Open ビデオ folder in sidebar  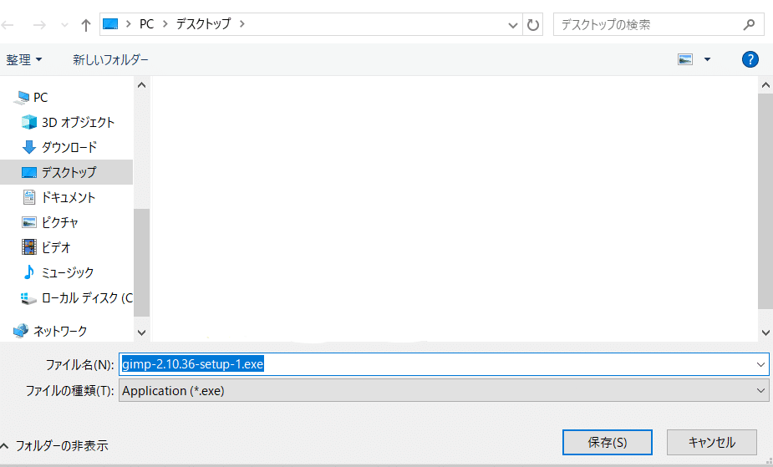tap(56, 247)
